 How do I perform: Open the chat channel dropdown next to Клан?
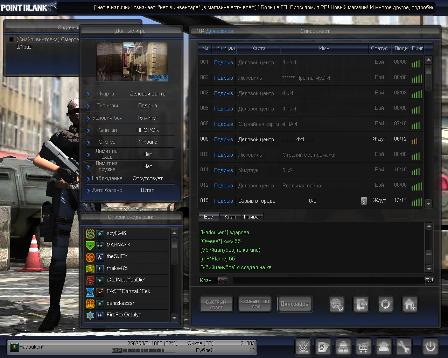click(223, 280)
